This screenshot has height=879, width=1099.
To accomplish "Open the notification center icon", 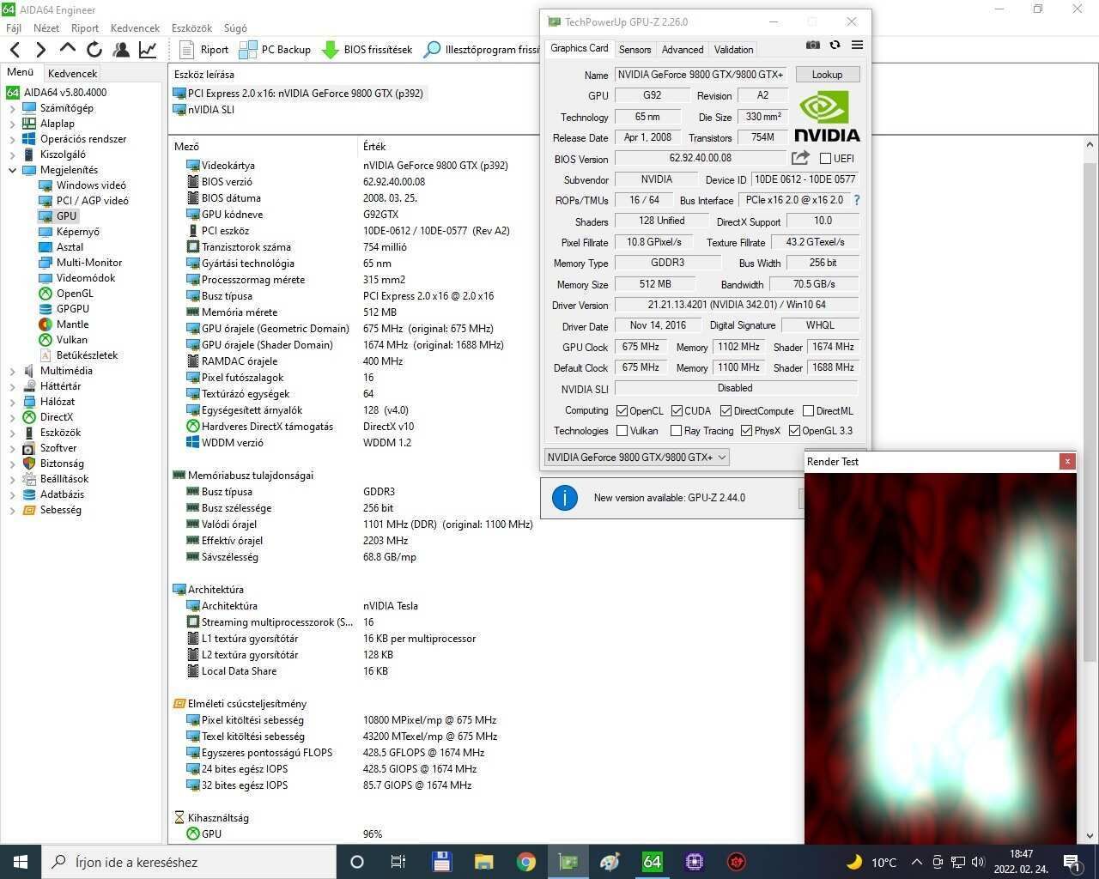I will coord(1072,862).
